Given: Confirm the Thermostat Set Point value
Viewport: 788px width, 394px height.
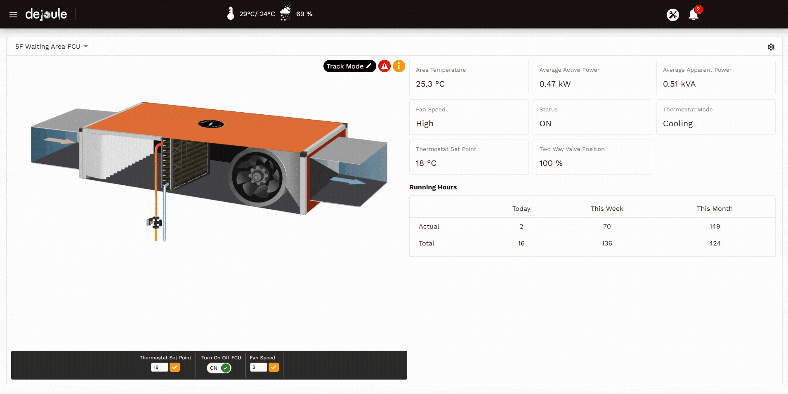Looking at the screenshot, I should (175, 367).
